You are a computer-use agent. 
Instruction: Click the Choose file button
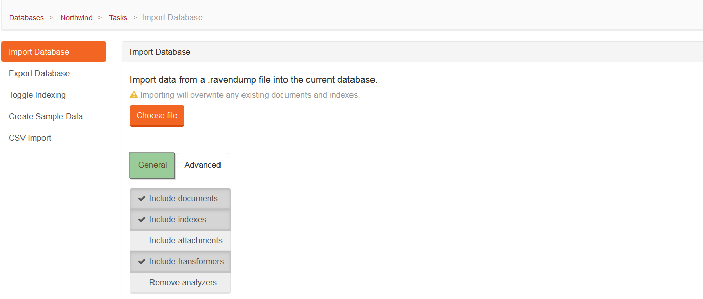157,116
